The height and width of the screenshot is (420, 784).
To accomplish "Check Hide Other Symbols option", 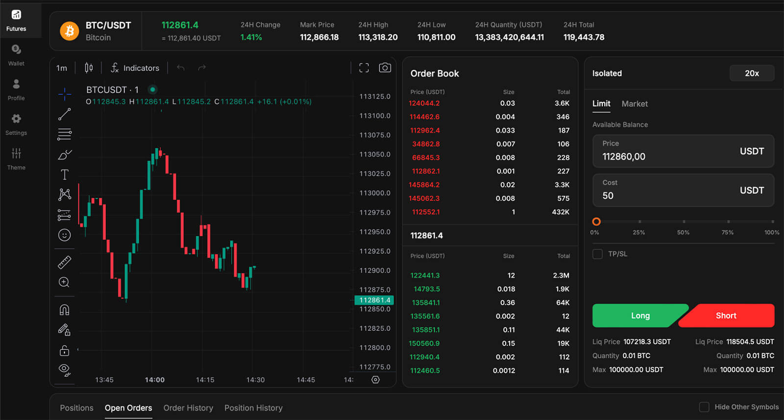I will 704,407.
